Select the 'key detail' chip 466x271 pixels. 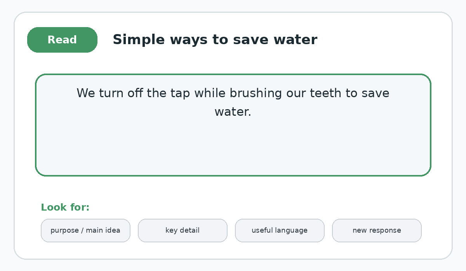183,230
